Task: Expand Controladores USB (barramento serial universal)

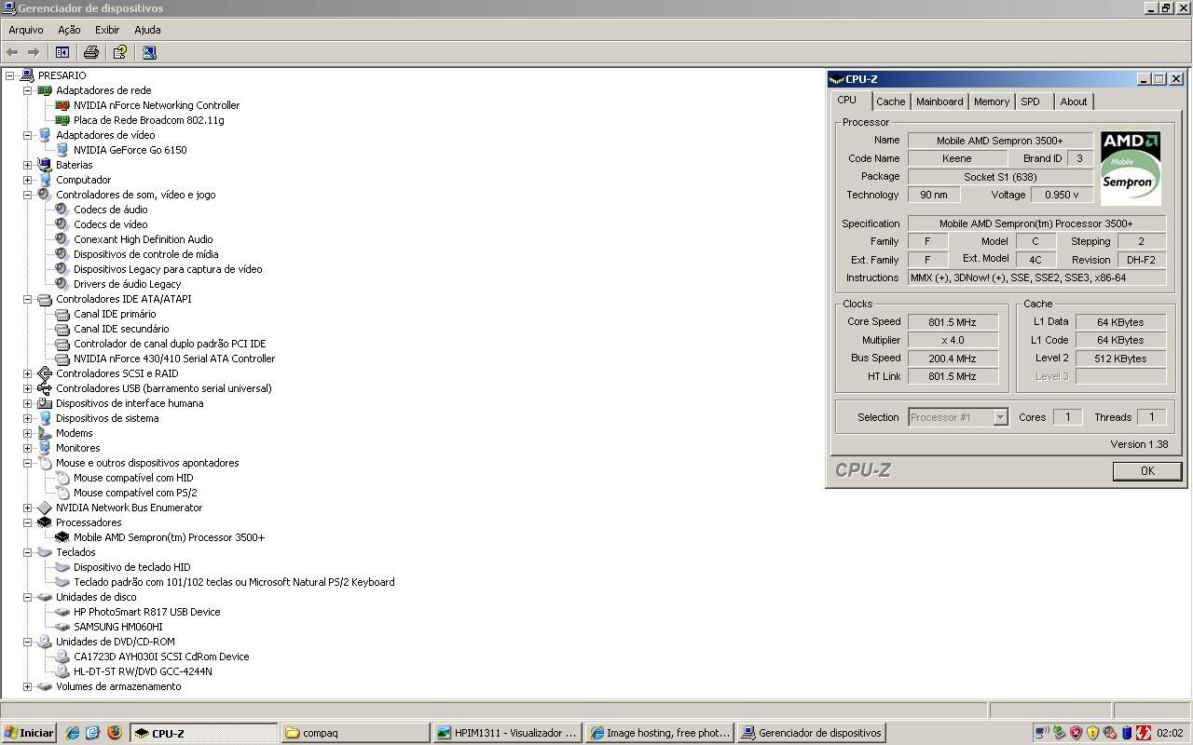Action: click(x=28, y=388)
